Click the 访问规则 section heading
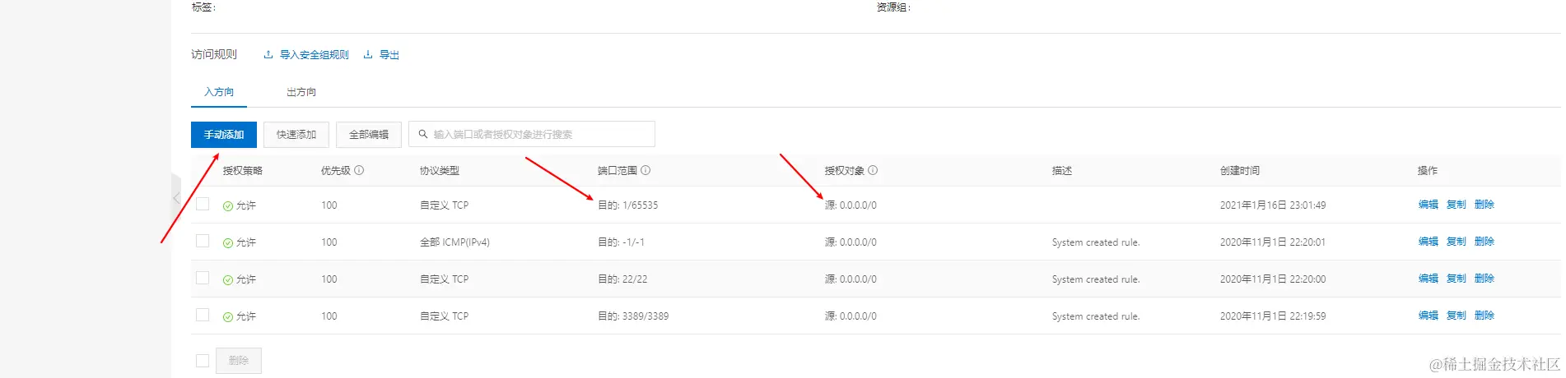 tap(214, 54)
